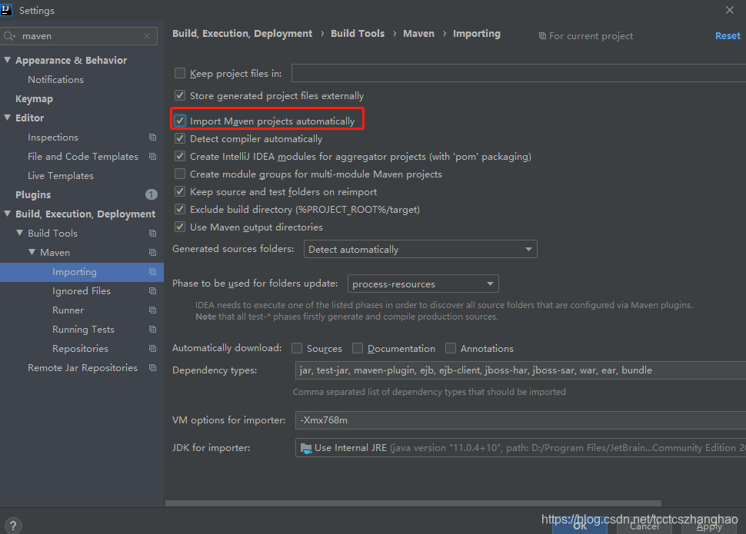Clear the maven search text with X icon

147,36
